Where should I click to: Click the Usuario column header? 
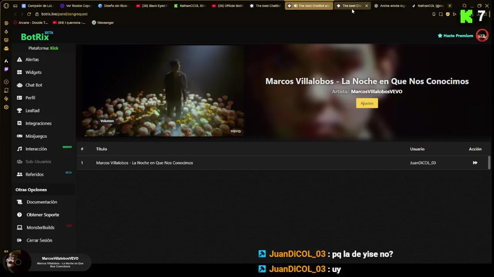[417, 149]
